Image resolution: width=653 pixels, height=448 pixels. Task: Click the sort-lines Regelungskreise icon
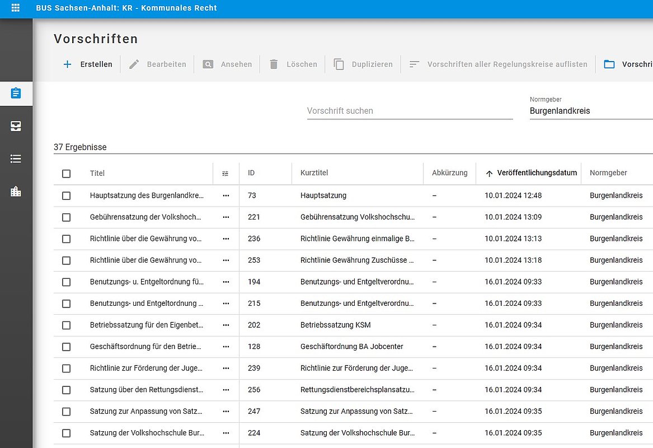[x=414, y=64]
